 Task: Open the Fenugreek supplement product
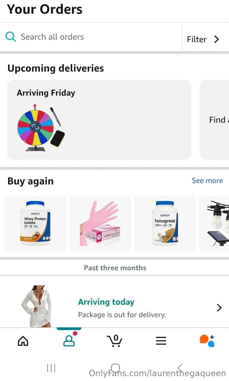pyautogui.click(x=165, y=223)
